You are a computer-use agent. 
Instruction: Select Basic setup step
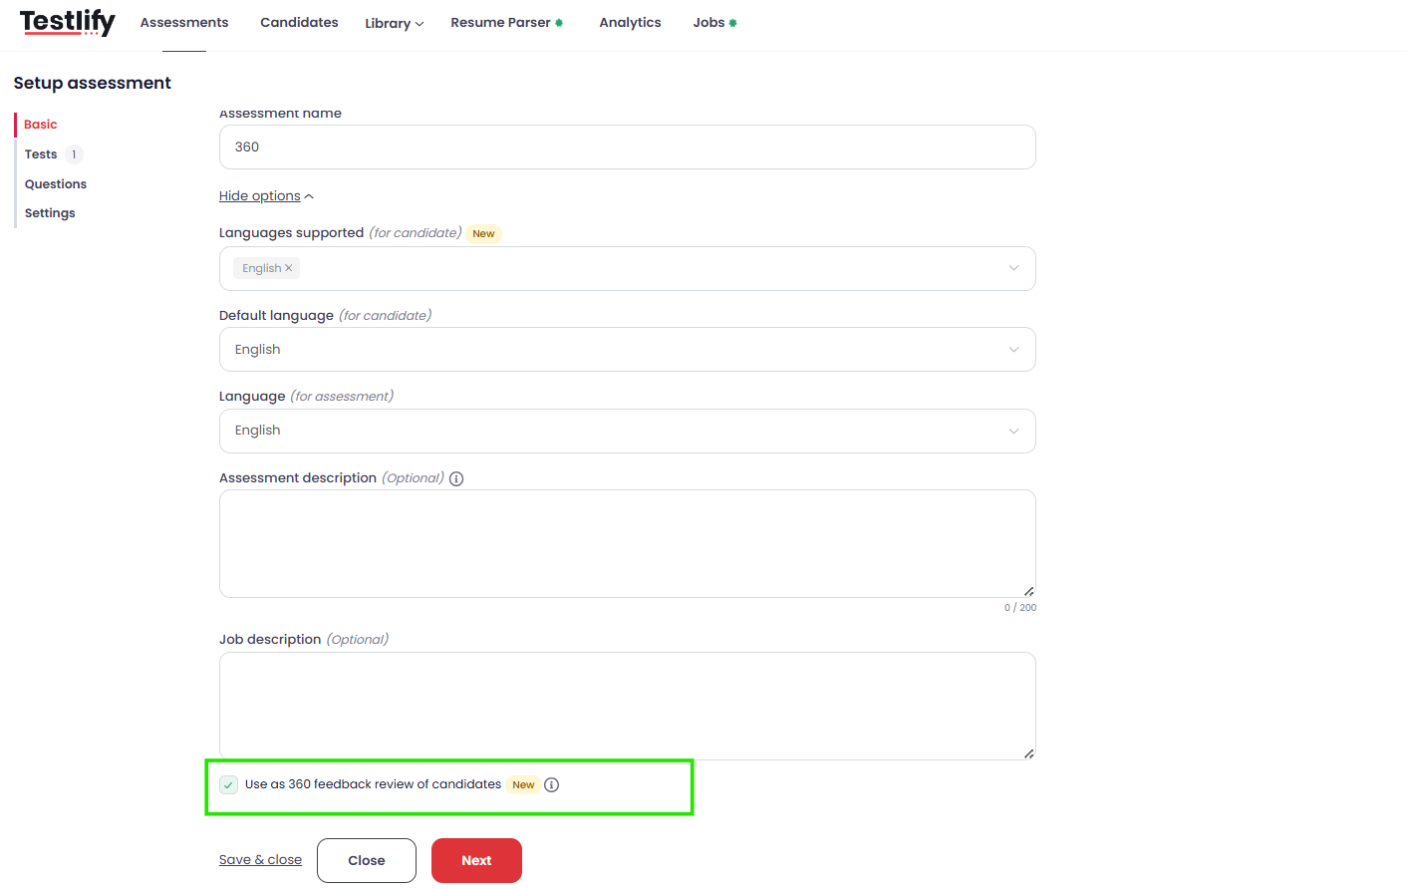pos(41,125)
